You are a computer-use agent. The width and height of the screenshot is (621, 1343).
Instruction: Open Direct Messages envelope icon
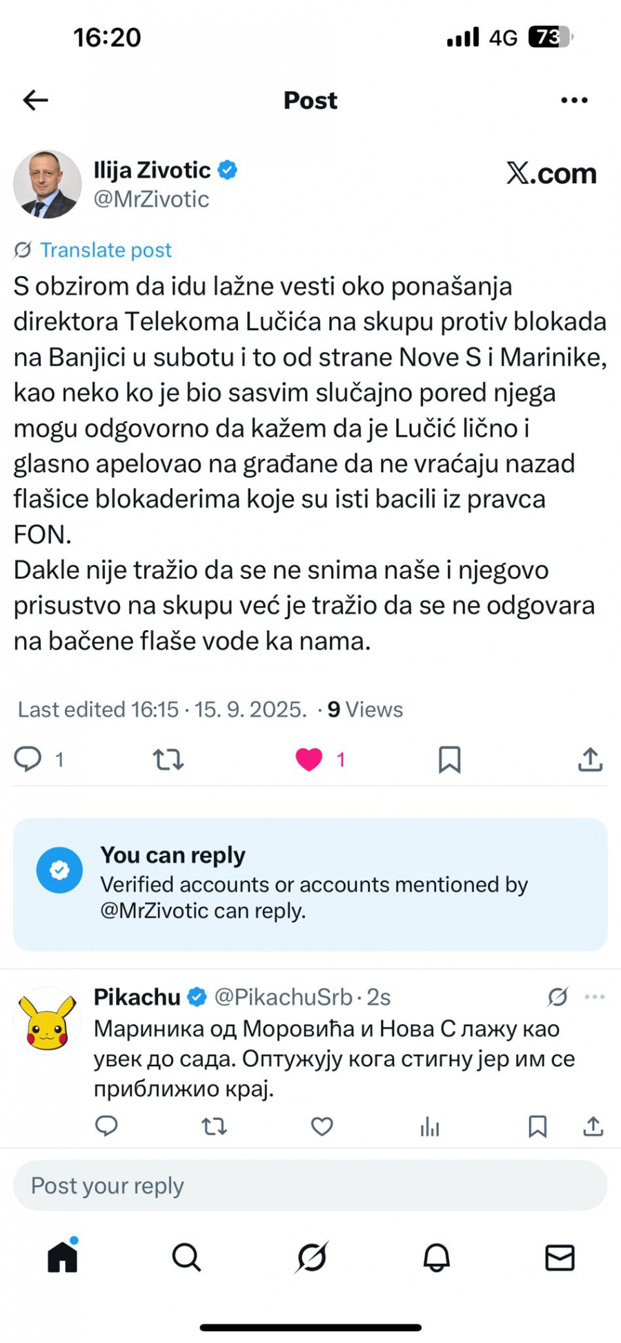559,1257
